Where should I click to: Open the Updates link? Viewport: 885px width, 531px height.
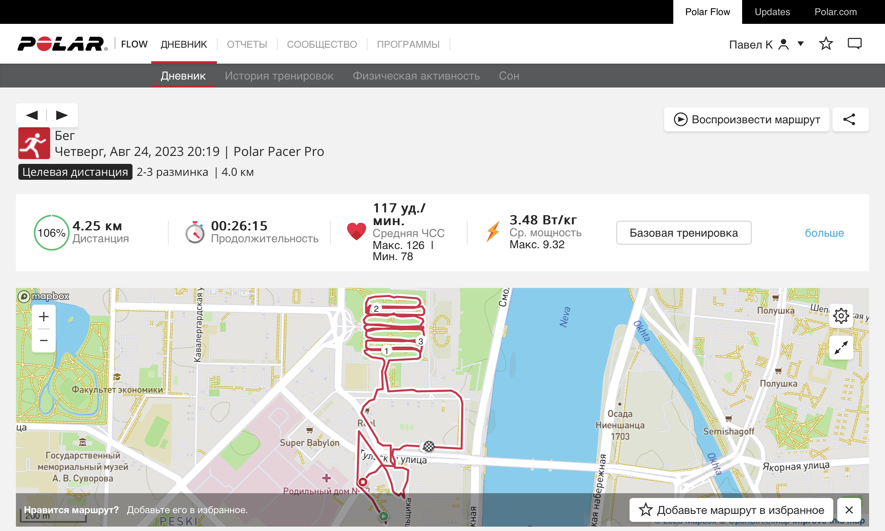coord(772,12)
